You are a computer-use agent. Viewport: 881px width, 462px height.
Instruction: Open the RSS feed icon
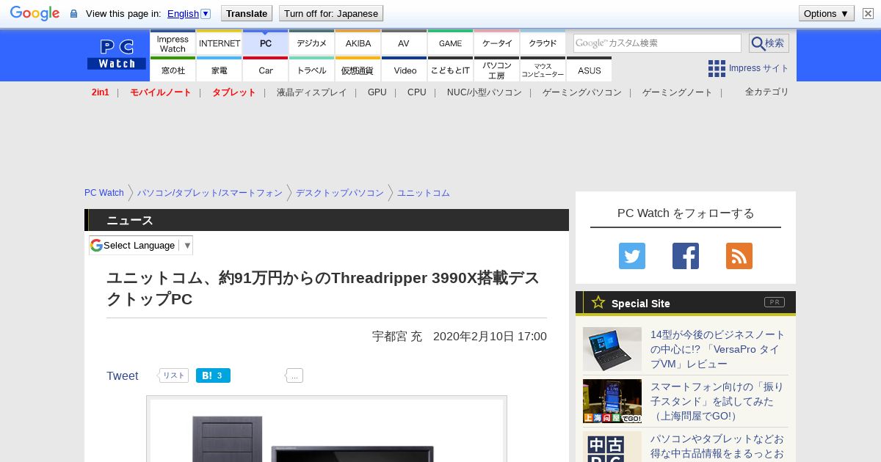coord(739,256)
